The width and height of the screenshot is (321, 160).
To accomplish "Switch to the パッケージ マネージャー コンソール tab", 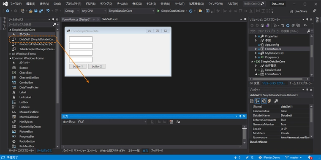I will (x=80, y=151).
